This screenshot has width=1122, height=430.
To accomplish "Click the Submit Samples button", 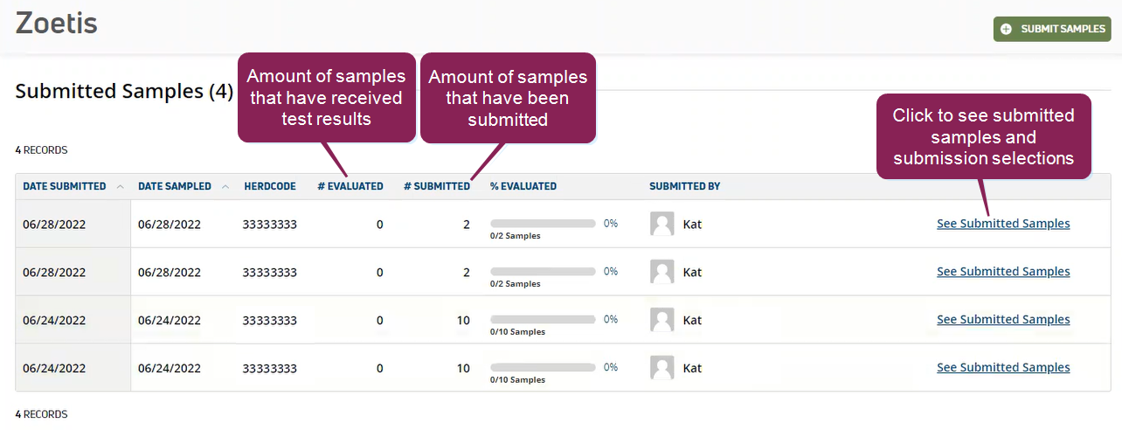I will (x=1052, y=29).
